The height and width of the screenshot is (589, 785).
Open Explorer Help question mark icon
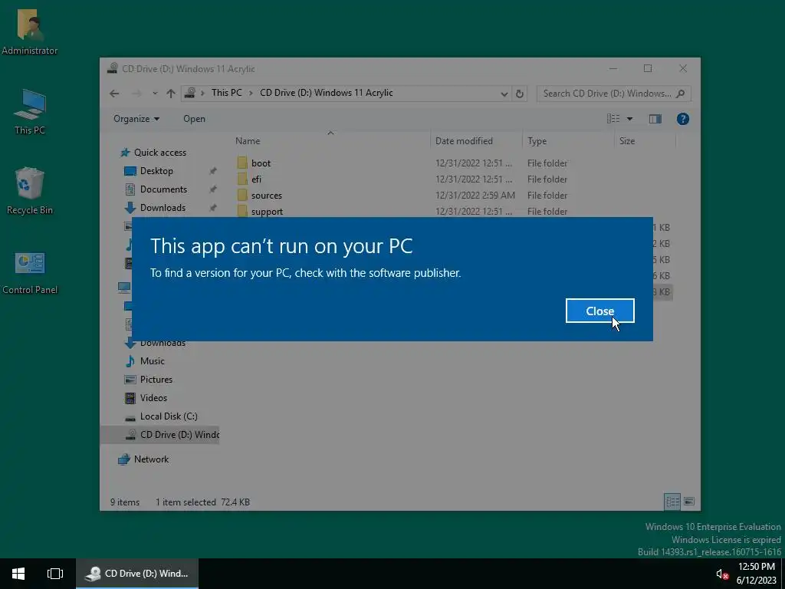coord(683,119)
